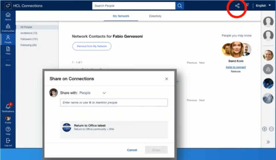Viewport: 276px width, 160px height.
Task: Switch to the Directory tab
Action: pos(155,16)
